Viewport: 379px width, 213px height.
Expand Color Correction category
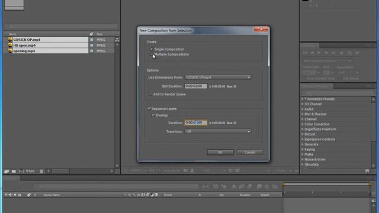point(303,124)
